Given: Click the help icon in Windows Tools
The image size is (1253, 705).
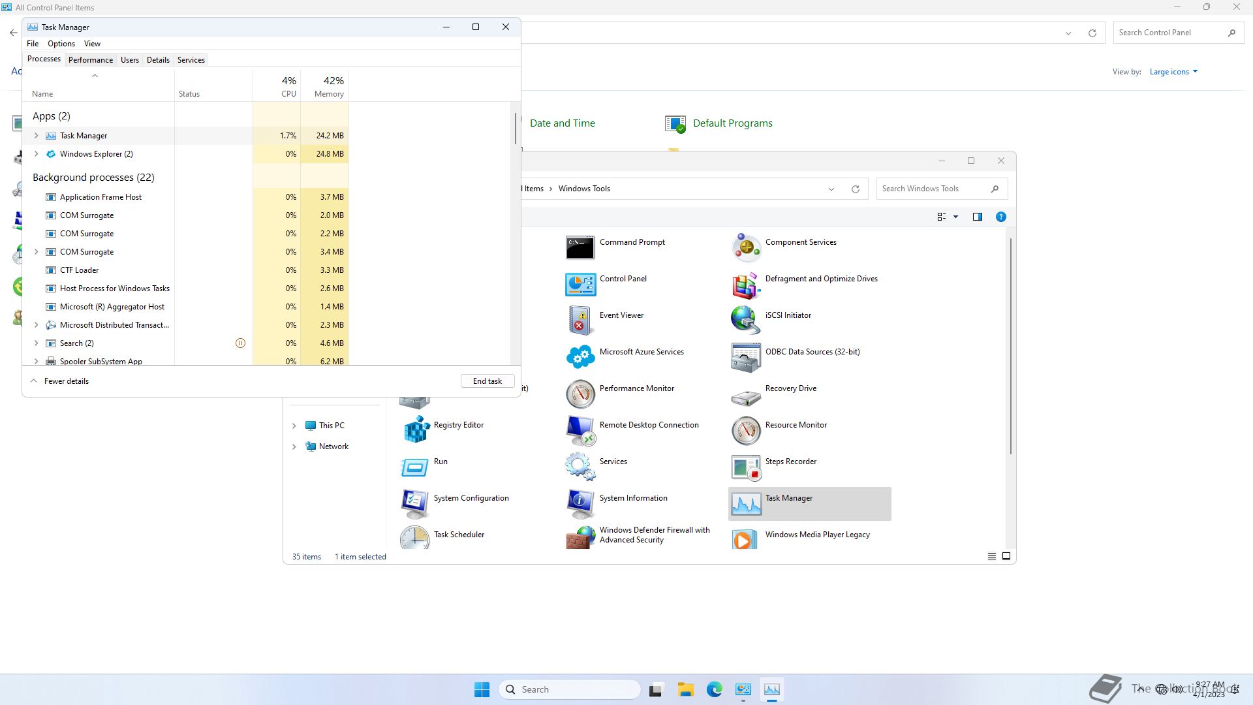Looking at the screenshot, I should coord(1000,217).
